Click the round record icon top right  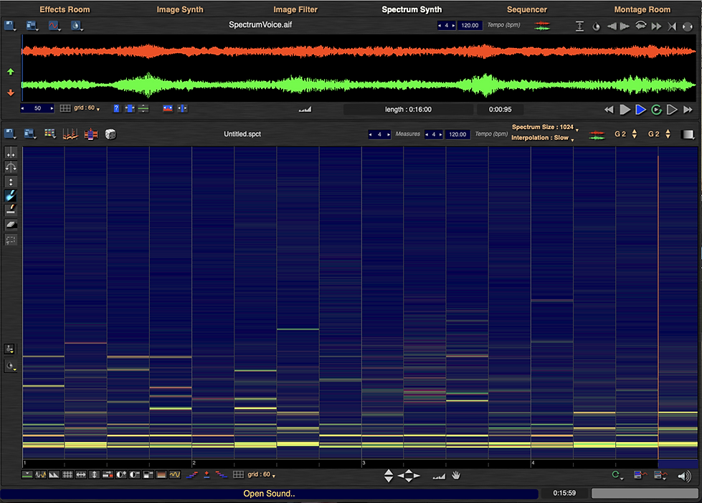tap(687, 27)
